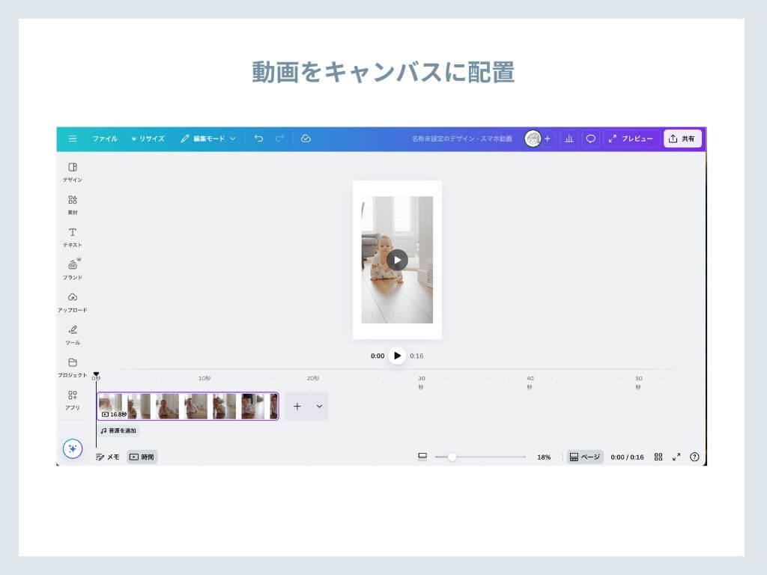Toggle the ページ pages view
This screenshot has height=575, width=767.
pos(584,457)
